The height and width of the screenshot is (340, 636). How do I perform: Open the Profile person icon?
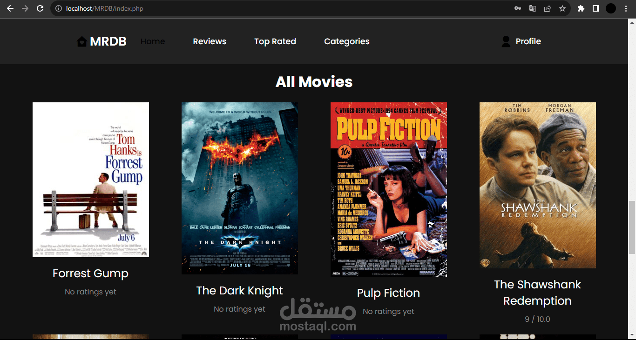coord(505,41)
